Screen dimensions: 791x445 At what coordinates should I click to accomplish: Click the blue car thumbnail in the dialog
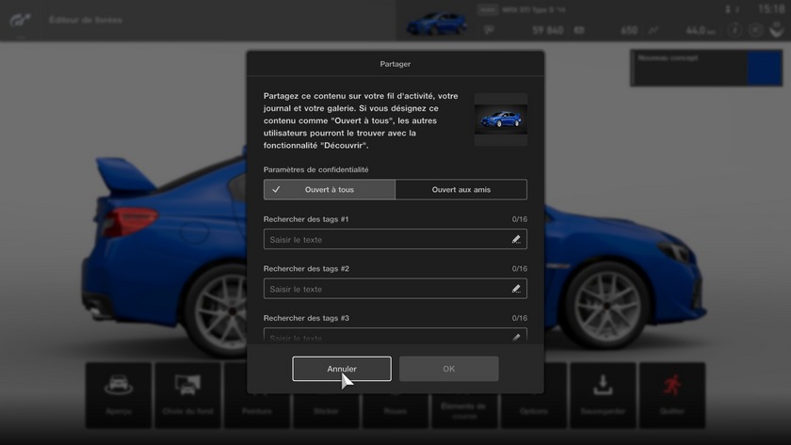tap(500, 119)
